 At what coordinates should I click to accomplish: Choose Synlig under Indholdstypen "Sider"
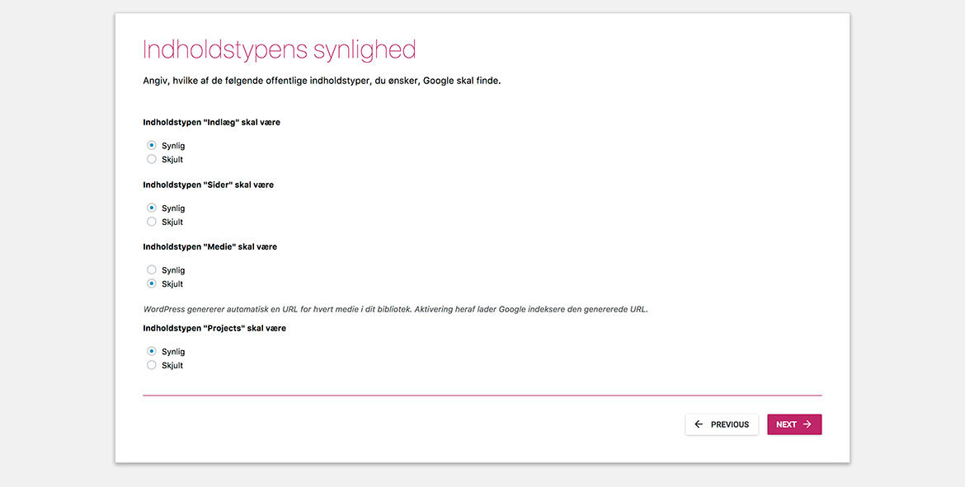[x=152, y=208]
